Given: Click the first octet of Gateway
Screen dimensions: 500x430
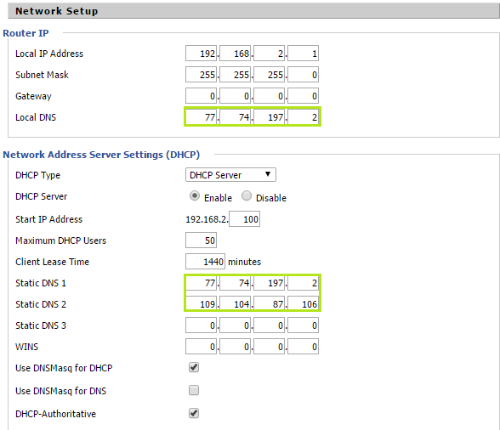Looking at the screenshot, I should (x=202, y=96).
